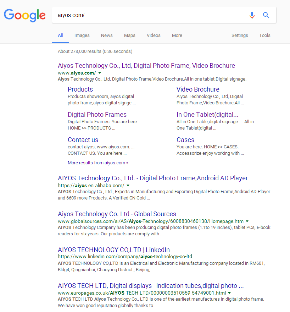This screenshot has width=290, height=312.
Task: Expand arrow next to europages.co.uk URL
Action: [229, 293]
